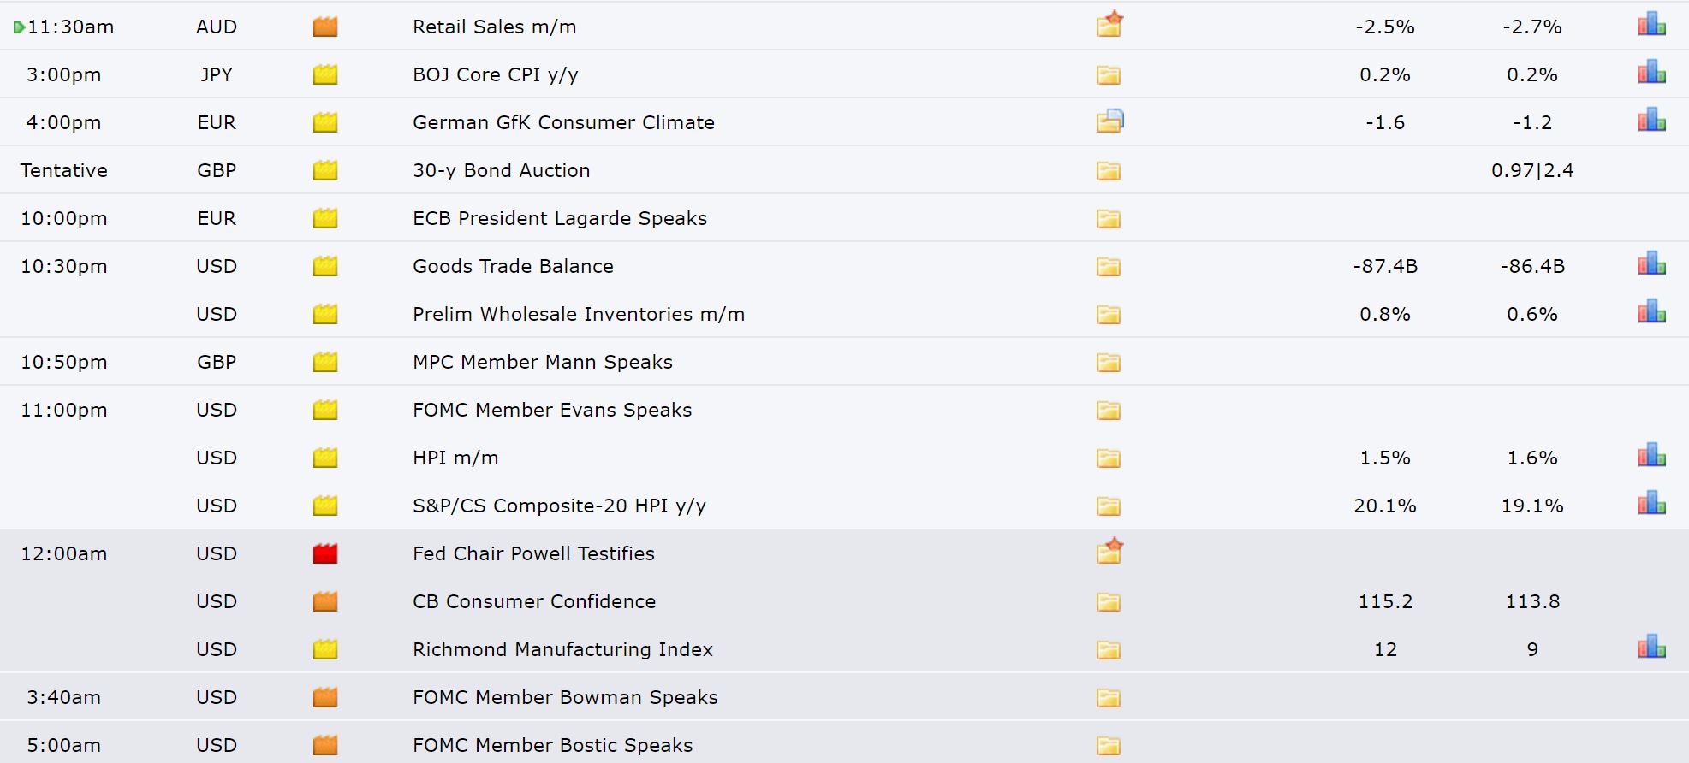1689x763 pixels.
Task: Click green arrow marker beside 11:30am
Action: coord(19,27)
